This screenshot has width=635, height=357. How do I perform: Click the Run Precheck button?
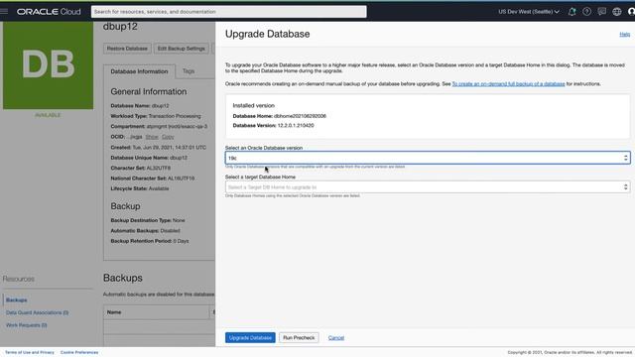click(299, 337)
